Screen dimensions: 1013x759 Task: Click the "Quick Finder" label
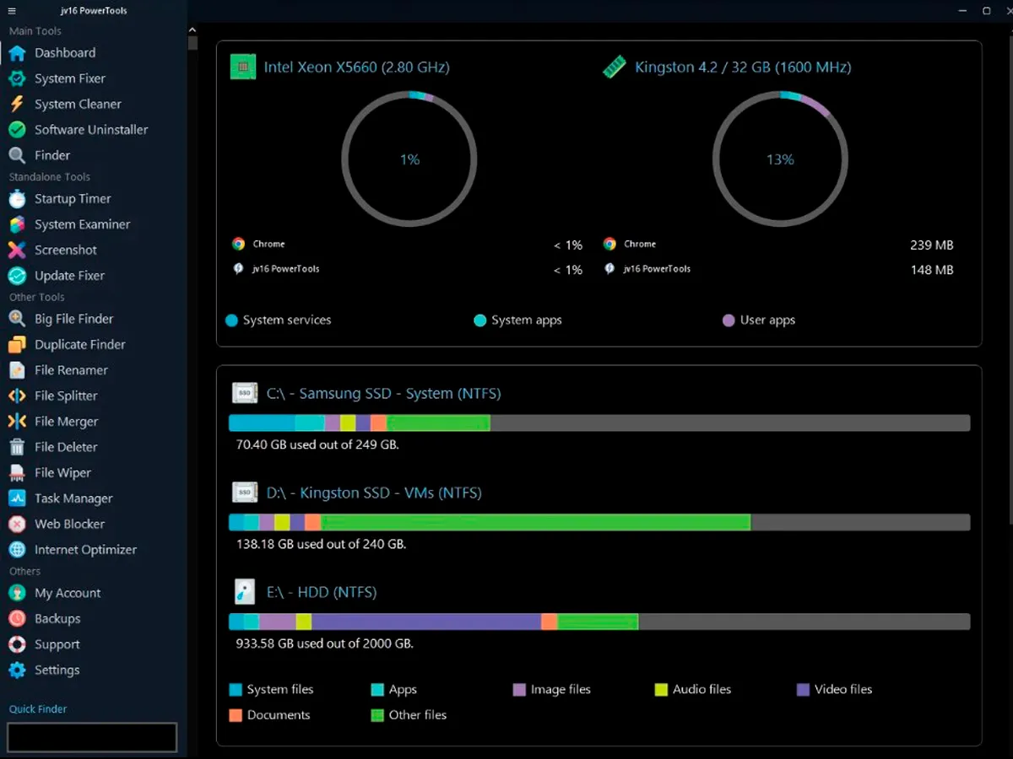[x=38, y=709]
